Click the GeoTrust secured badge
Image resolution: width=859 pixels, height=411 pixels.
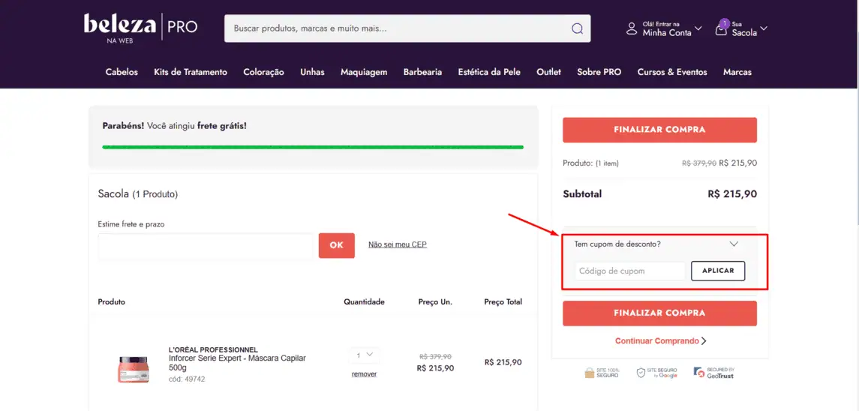click(713, 373)
